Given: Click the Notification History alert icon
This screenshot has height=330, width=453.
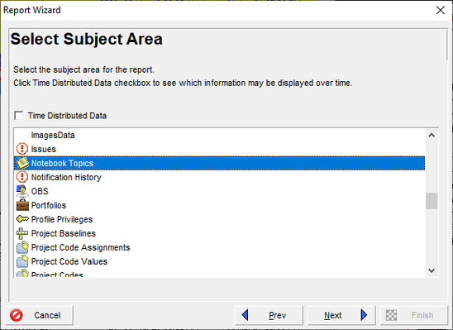Looking at the screenshot, I should [22, 177].
